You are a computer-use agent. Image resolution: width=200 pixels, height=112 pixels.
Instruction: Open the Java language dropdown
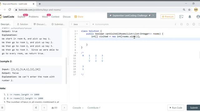pos(79,24)
